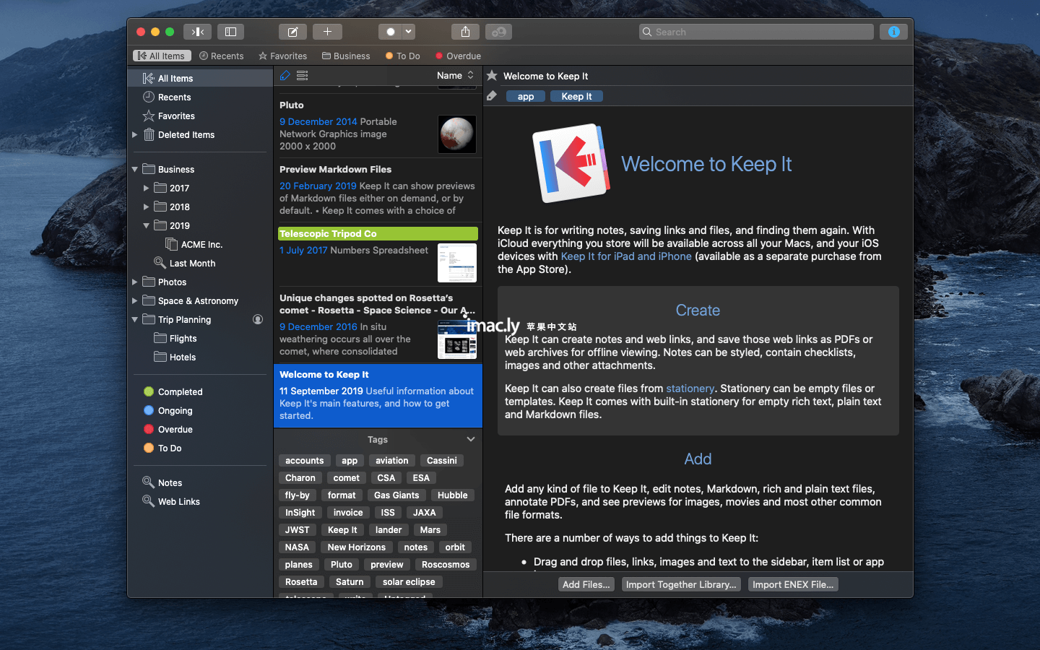Click Import Together Library... button
The width and height of the screenshot is (1040, 650).
[681, 584]
